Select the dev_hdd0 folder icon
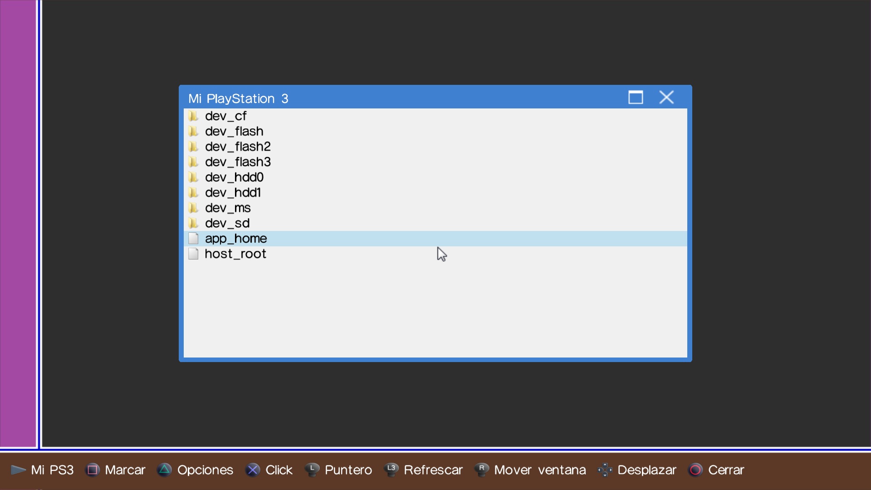This screenshot has width=871, height=490. [x=193, y=177]
